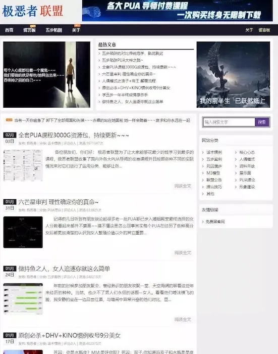Screen dimensions: 278x354
Task: Open the M3模型 category
Action: [x=213, y=173]
